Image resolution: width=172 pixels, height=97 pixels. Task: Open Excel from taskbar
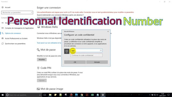[92, 95]
